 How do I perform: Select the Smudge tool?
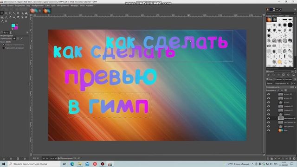click(18, 17)
